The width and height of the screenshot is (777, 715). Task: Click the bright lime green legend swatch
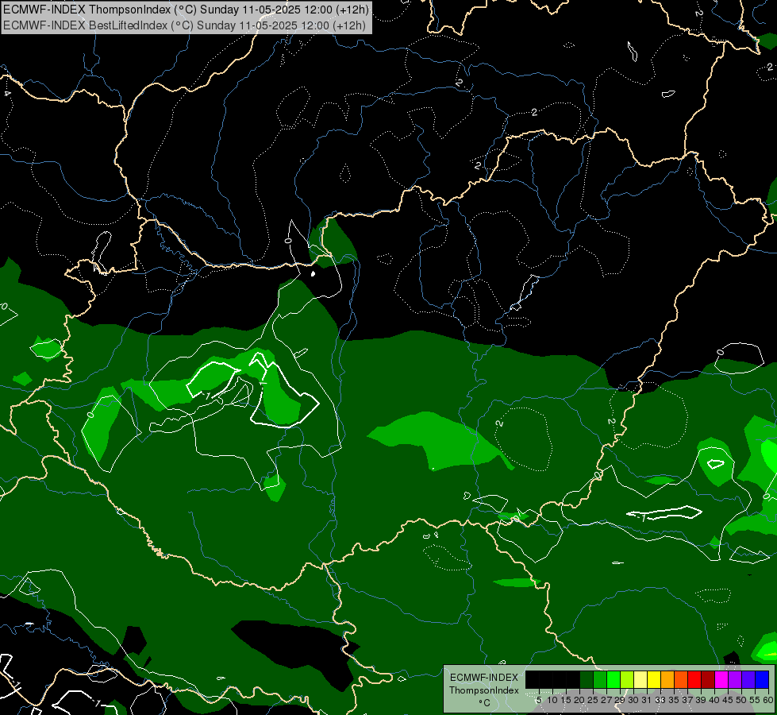614,679
